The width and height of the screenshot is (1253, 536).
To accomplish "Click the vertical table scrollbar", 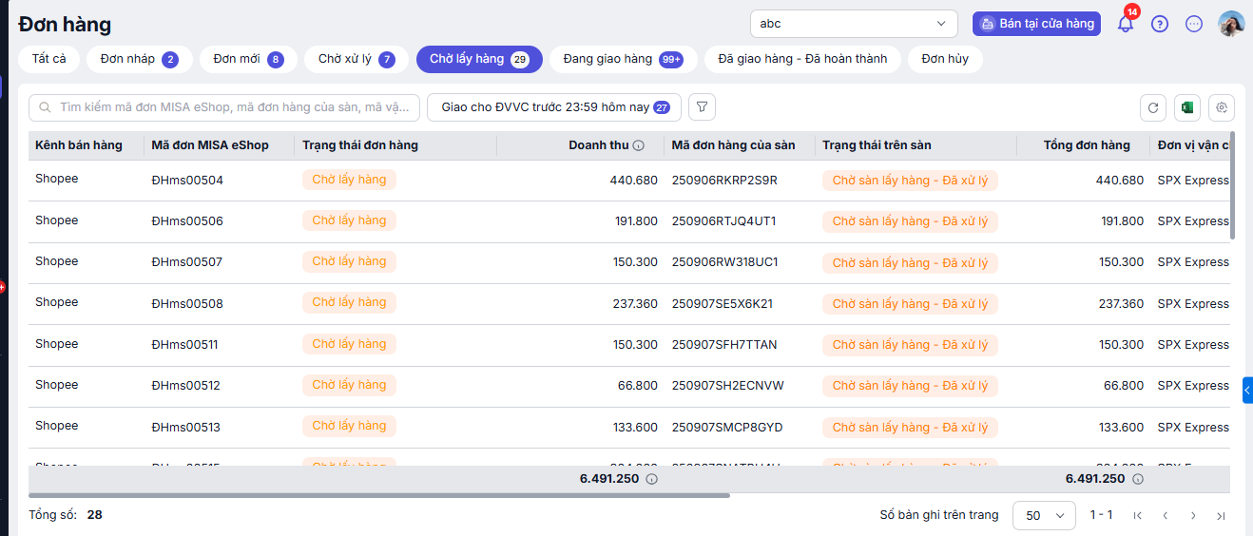I will point(1233,185).
